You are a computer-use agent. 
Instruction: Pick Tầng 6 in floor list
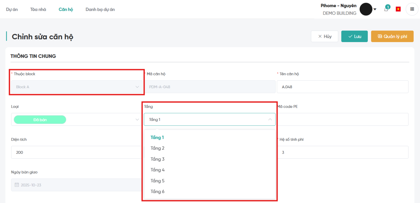157,191
